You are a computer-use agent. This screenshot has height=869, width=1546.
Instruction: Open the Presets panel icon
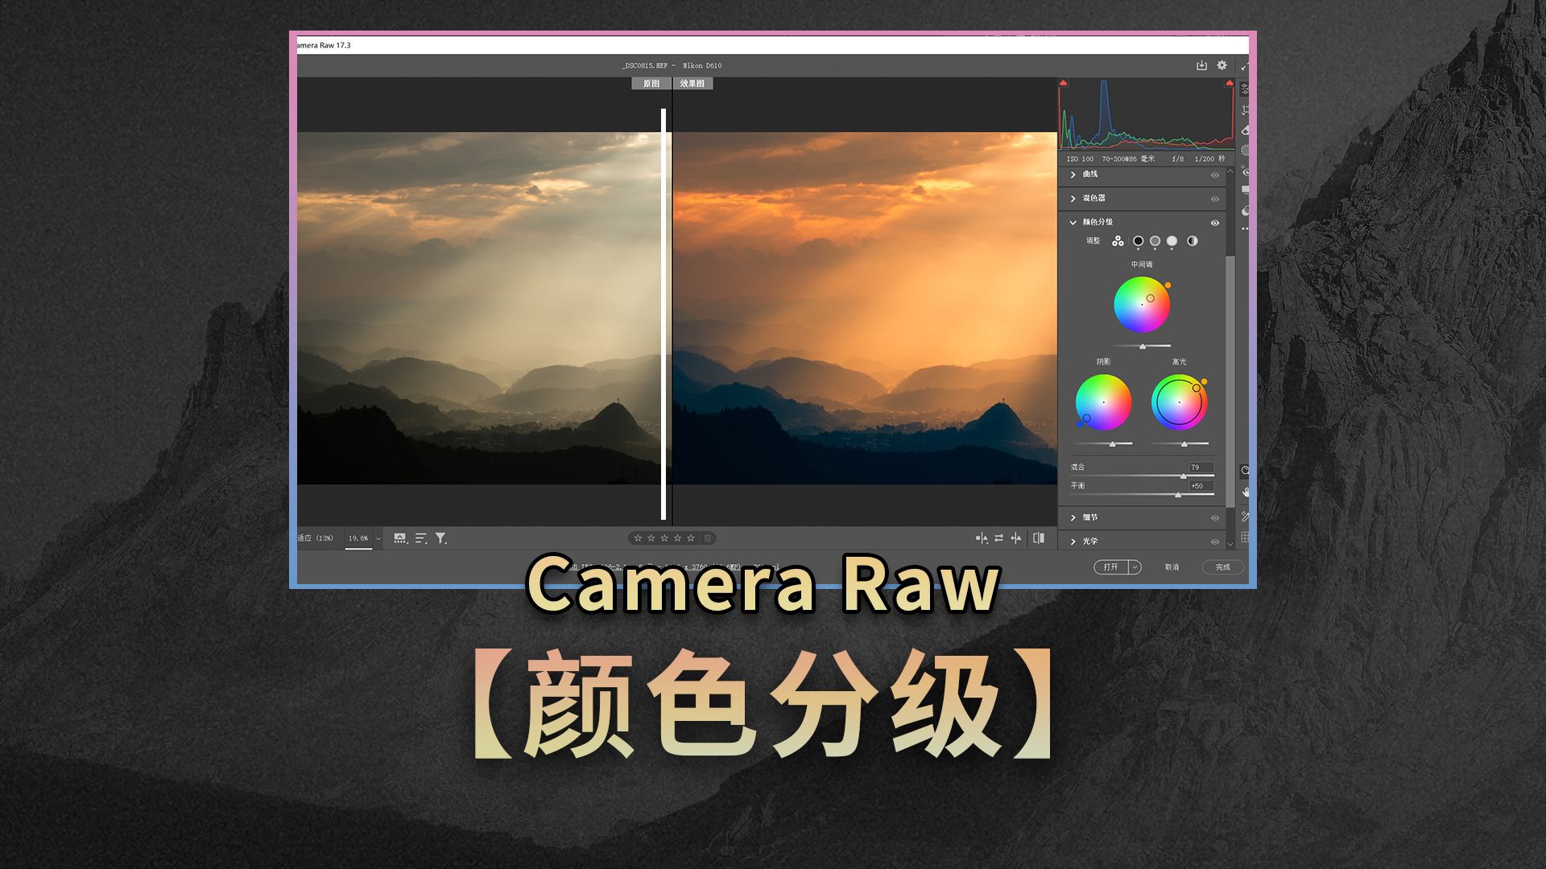point(1245,210)
